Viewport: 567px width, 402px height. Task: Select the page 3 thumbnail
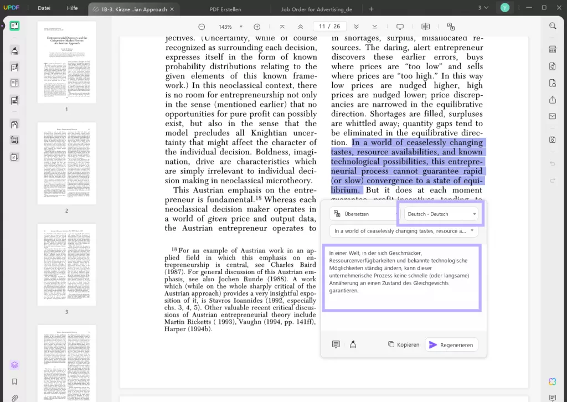tap(67, 265)
